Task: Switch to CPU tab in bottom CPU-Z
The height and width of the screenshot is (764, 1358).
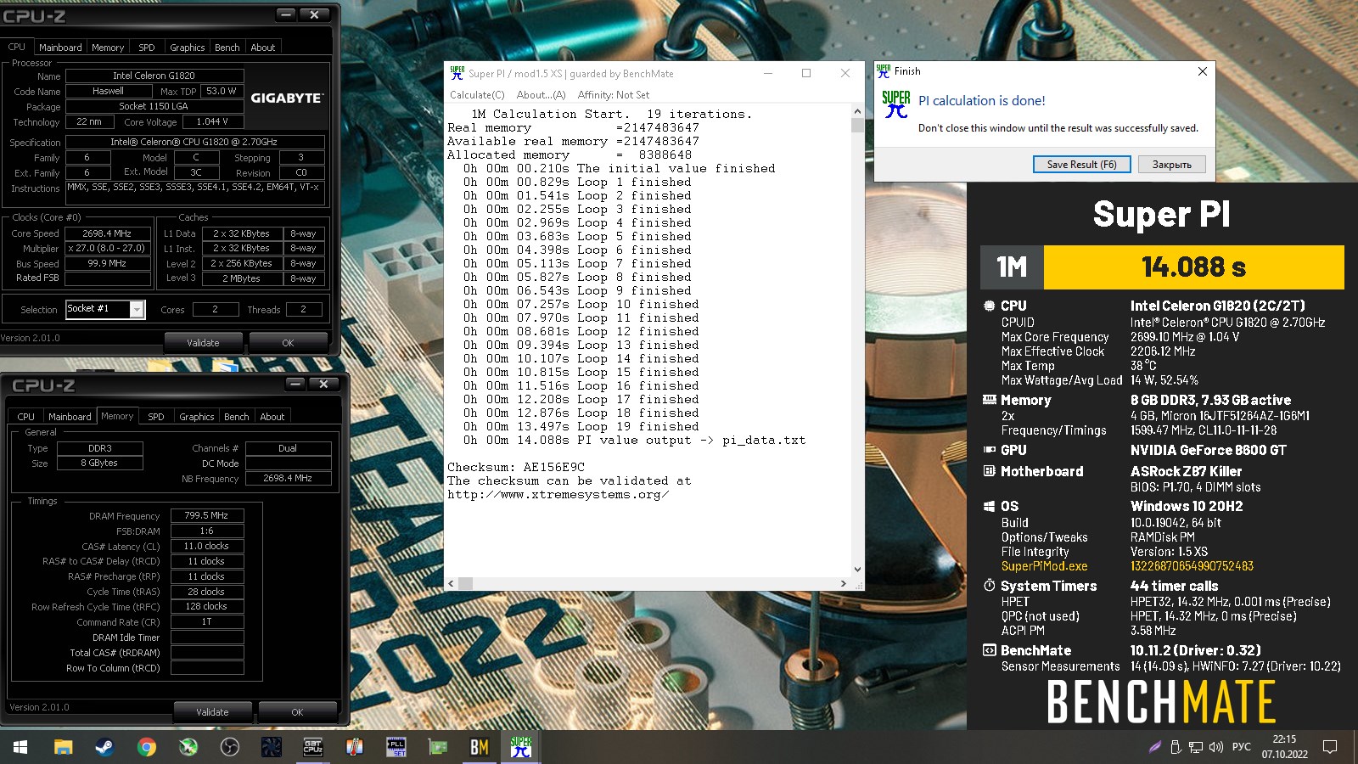Action: [x=26, y=417]
